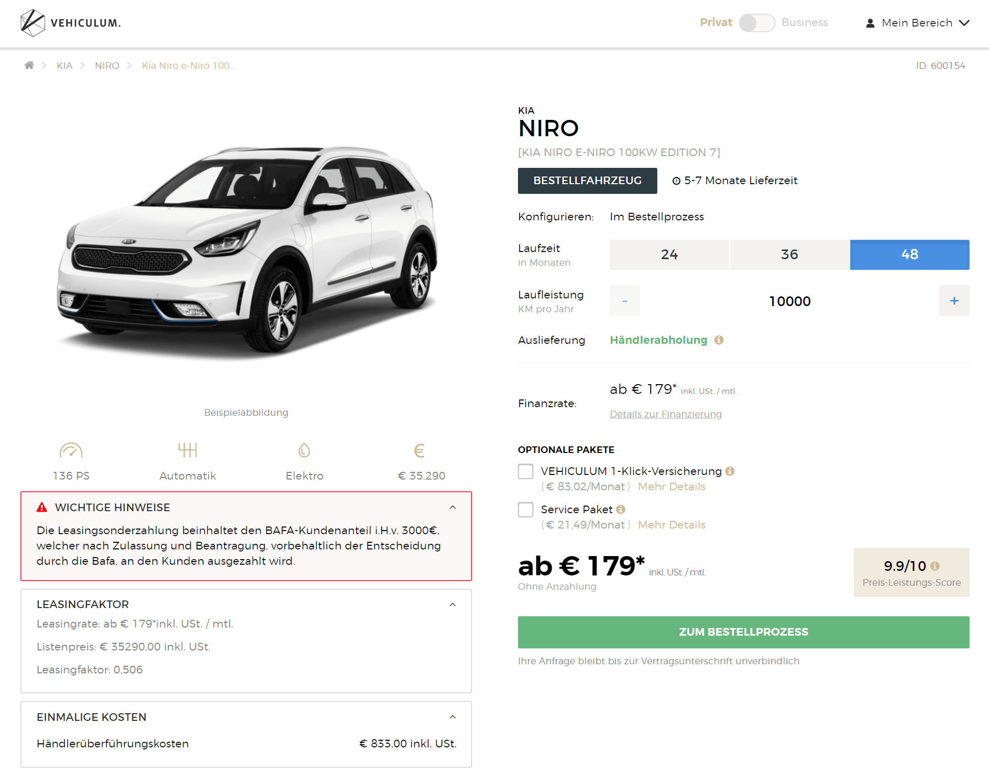Image resolution: width=989 pixels, height=779 pixels.
Task: Click the ID: 600154 text
Action: (941, 65)
